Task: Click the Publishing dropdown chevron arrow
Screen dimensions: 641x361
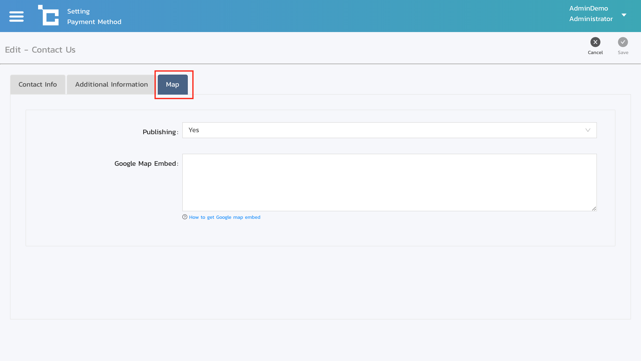Action: pyautogui.click(x=588, y=130)
